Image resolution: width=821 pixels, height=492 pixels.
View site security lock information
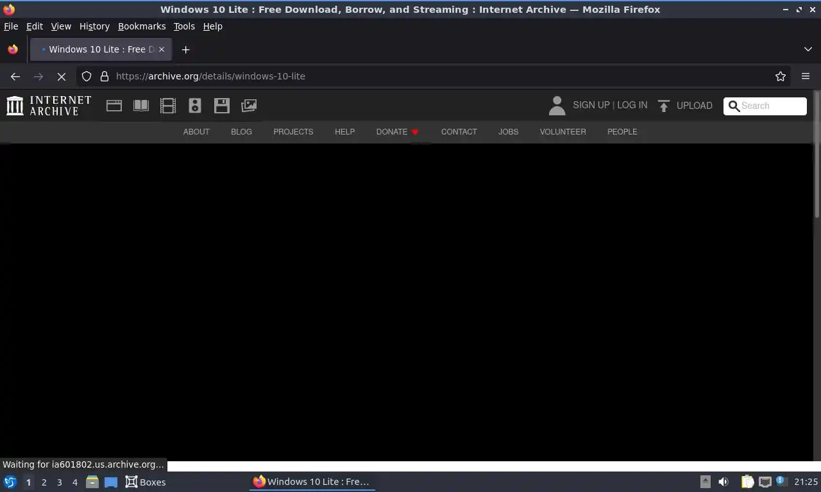pos(105,76)
